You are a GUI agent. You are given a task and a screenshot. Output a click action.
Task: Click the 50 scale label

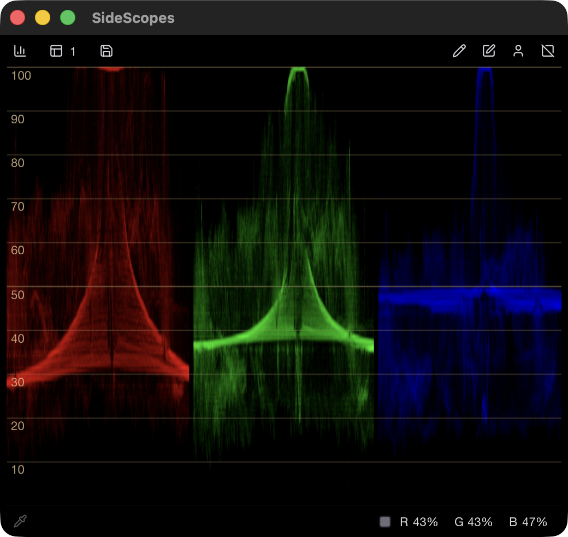pyautogui.click(x=17, y=295)
